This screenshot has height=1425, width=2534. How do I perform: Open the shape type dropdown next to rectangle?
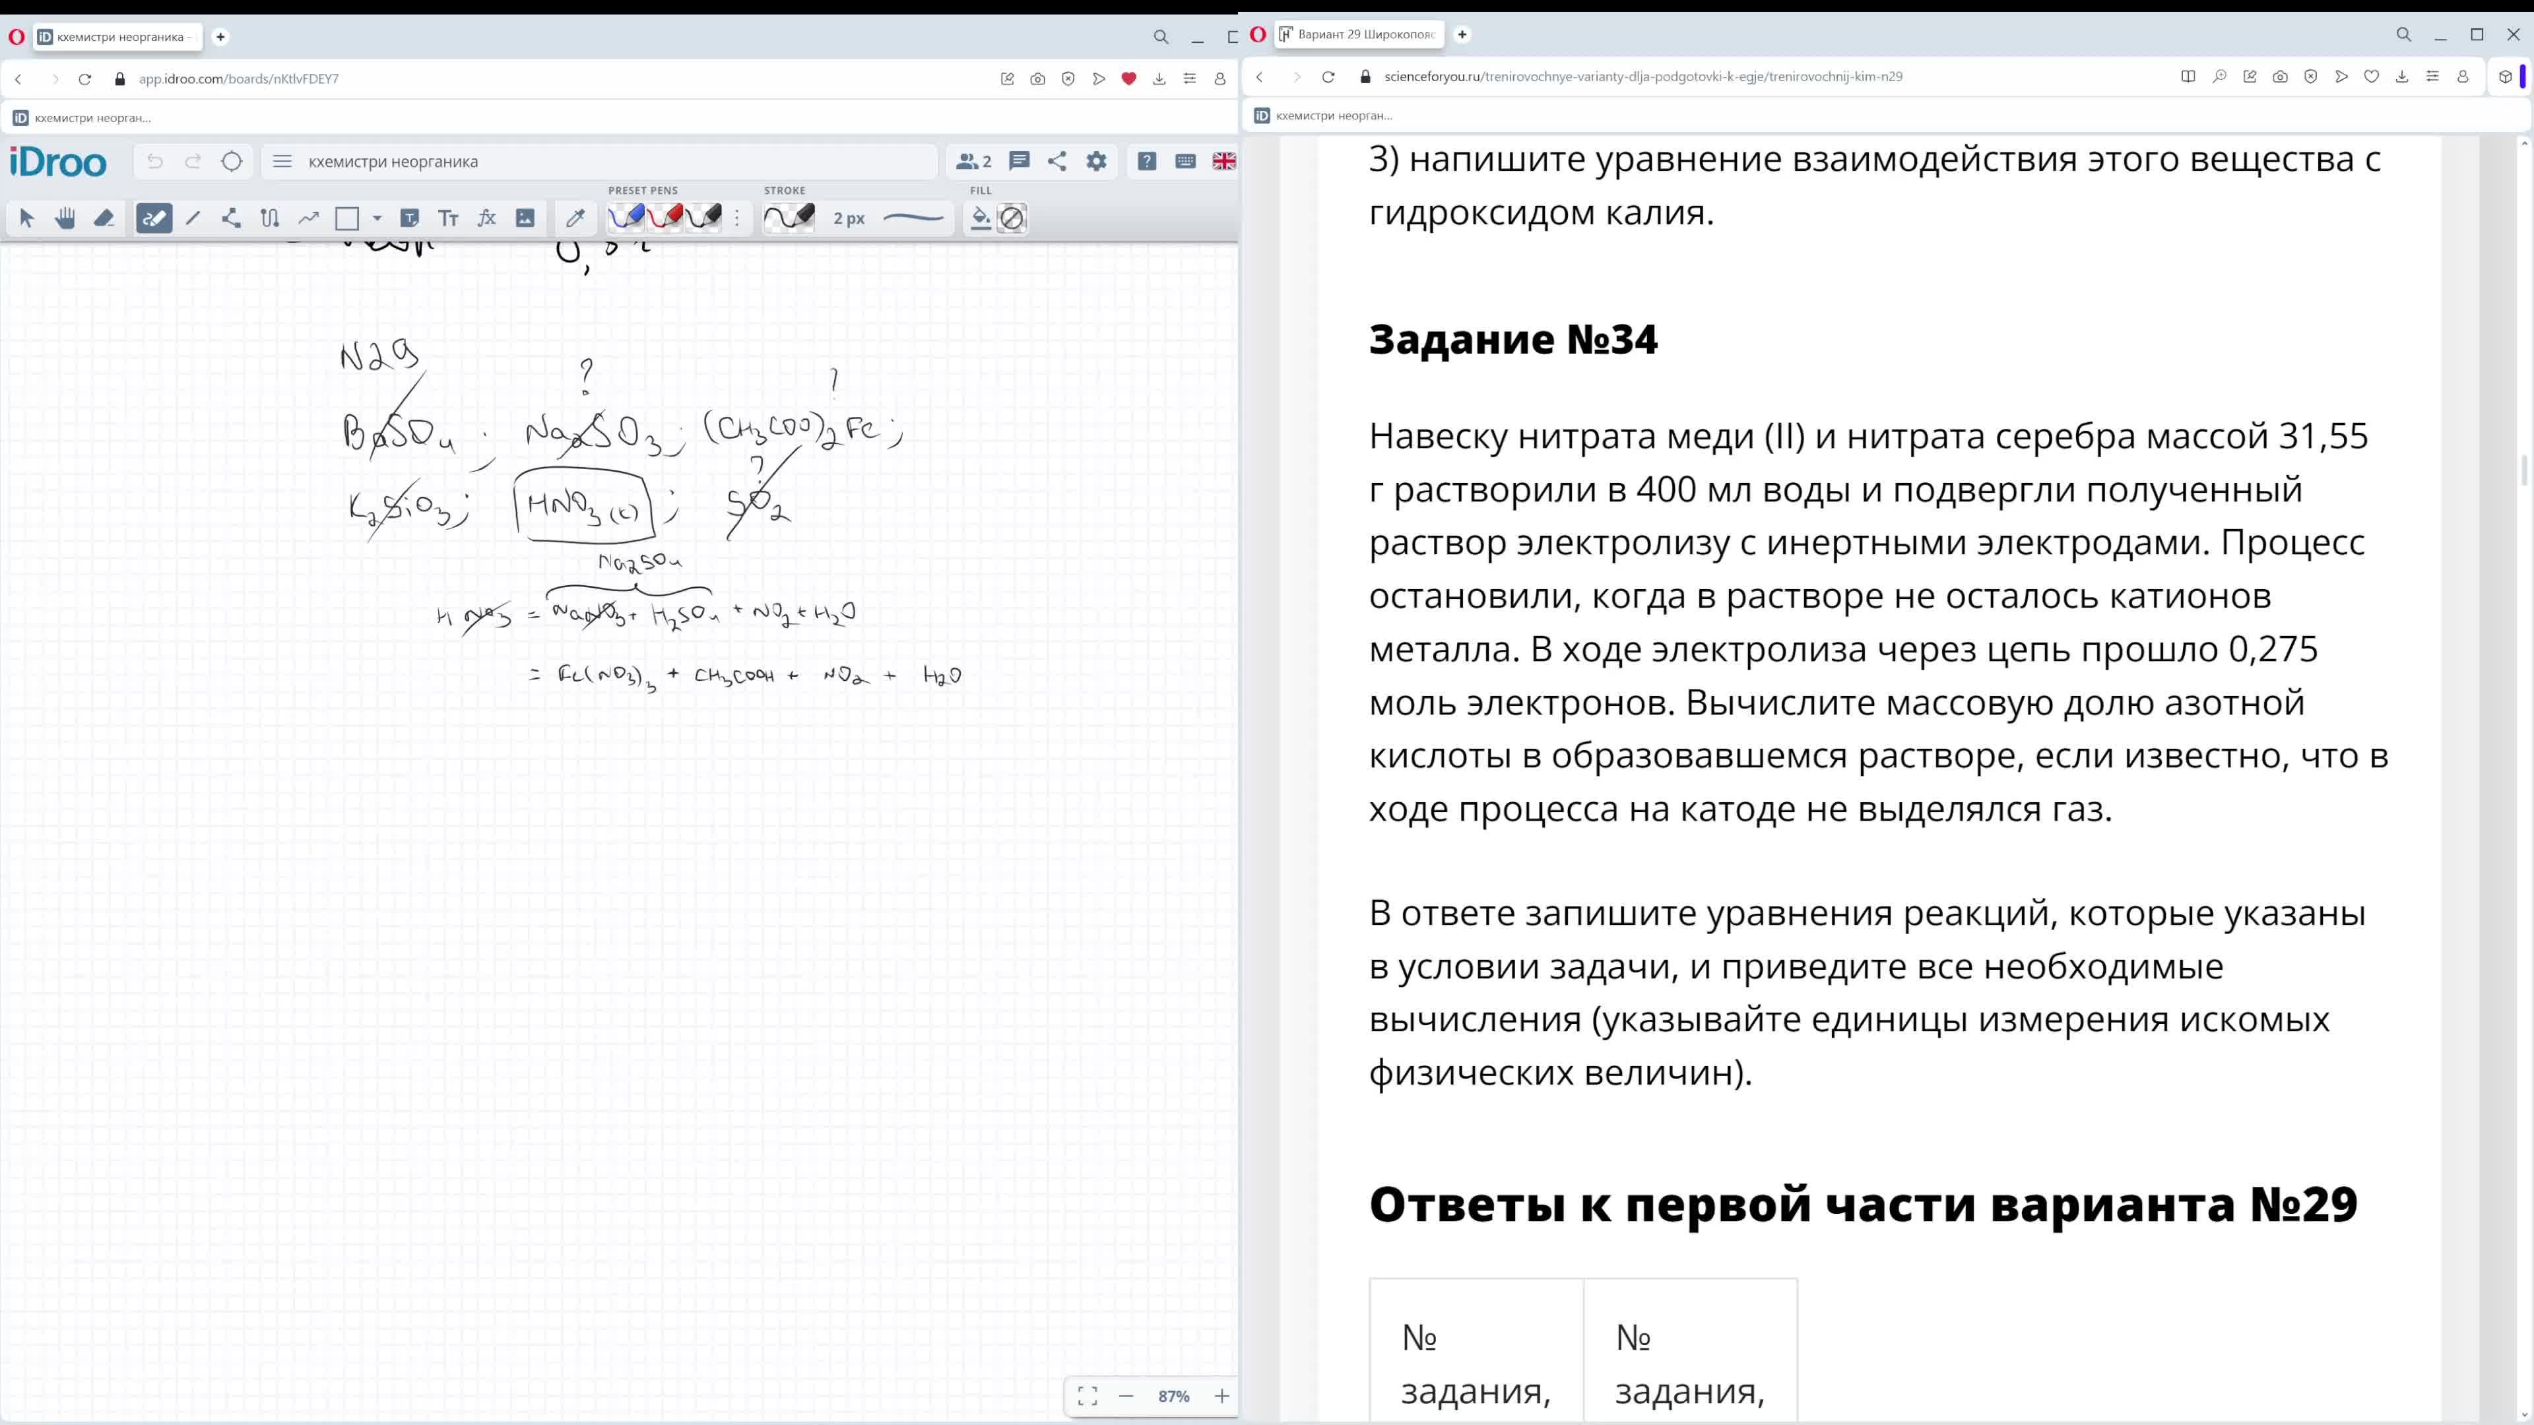click(x=377, y=218)
